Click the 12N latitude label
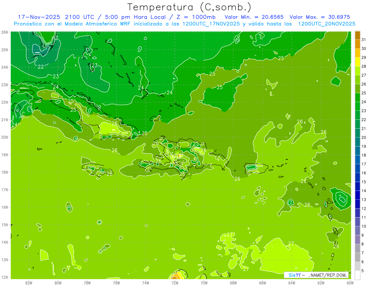Image resolution: width=372 pixels, height=287 pixels. [x=4, y=277]
